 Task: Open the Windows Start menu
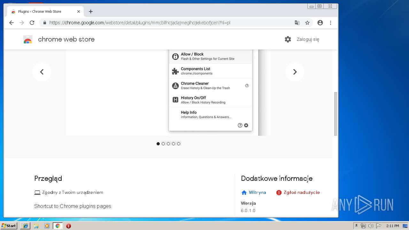point(9,226)
